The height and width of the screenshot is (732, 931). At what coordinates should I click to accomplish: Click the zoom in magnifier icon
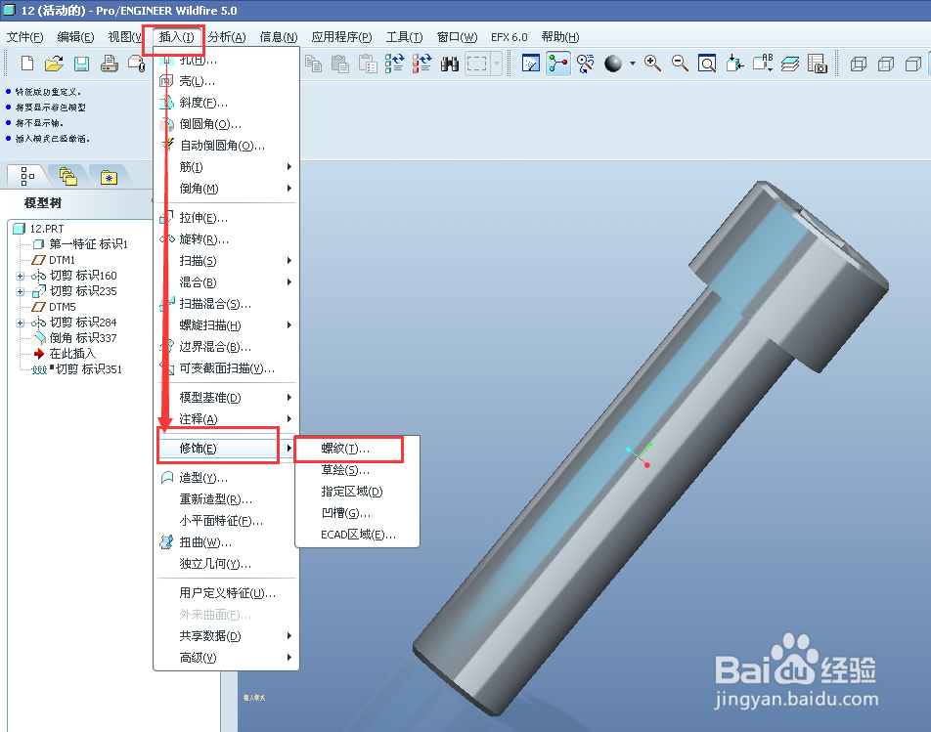click(x=652, y=63)
